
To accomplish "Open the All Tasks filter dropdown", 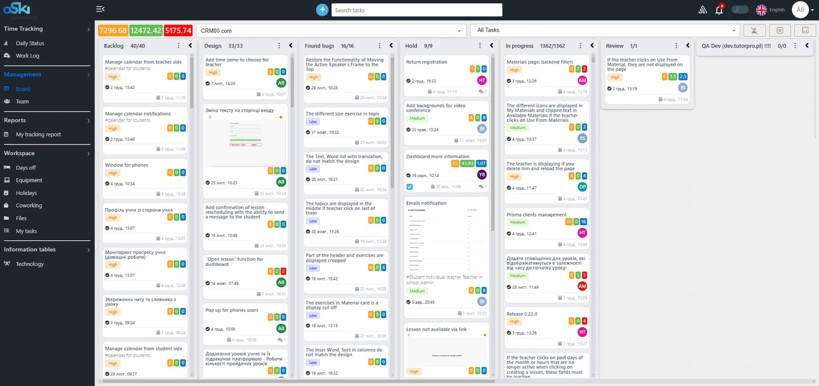I will pyautogui.click(x=605, y=30).
